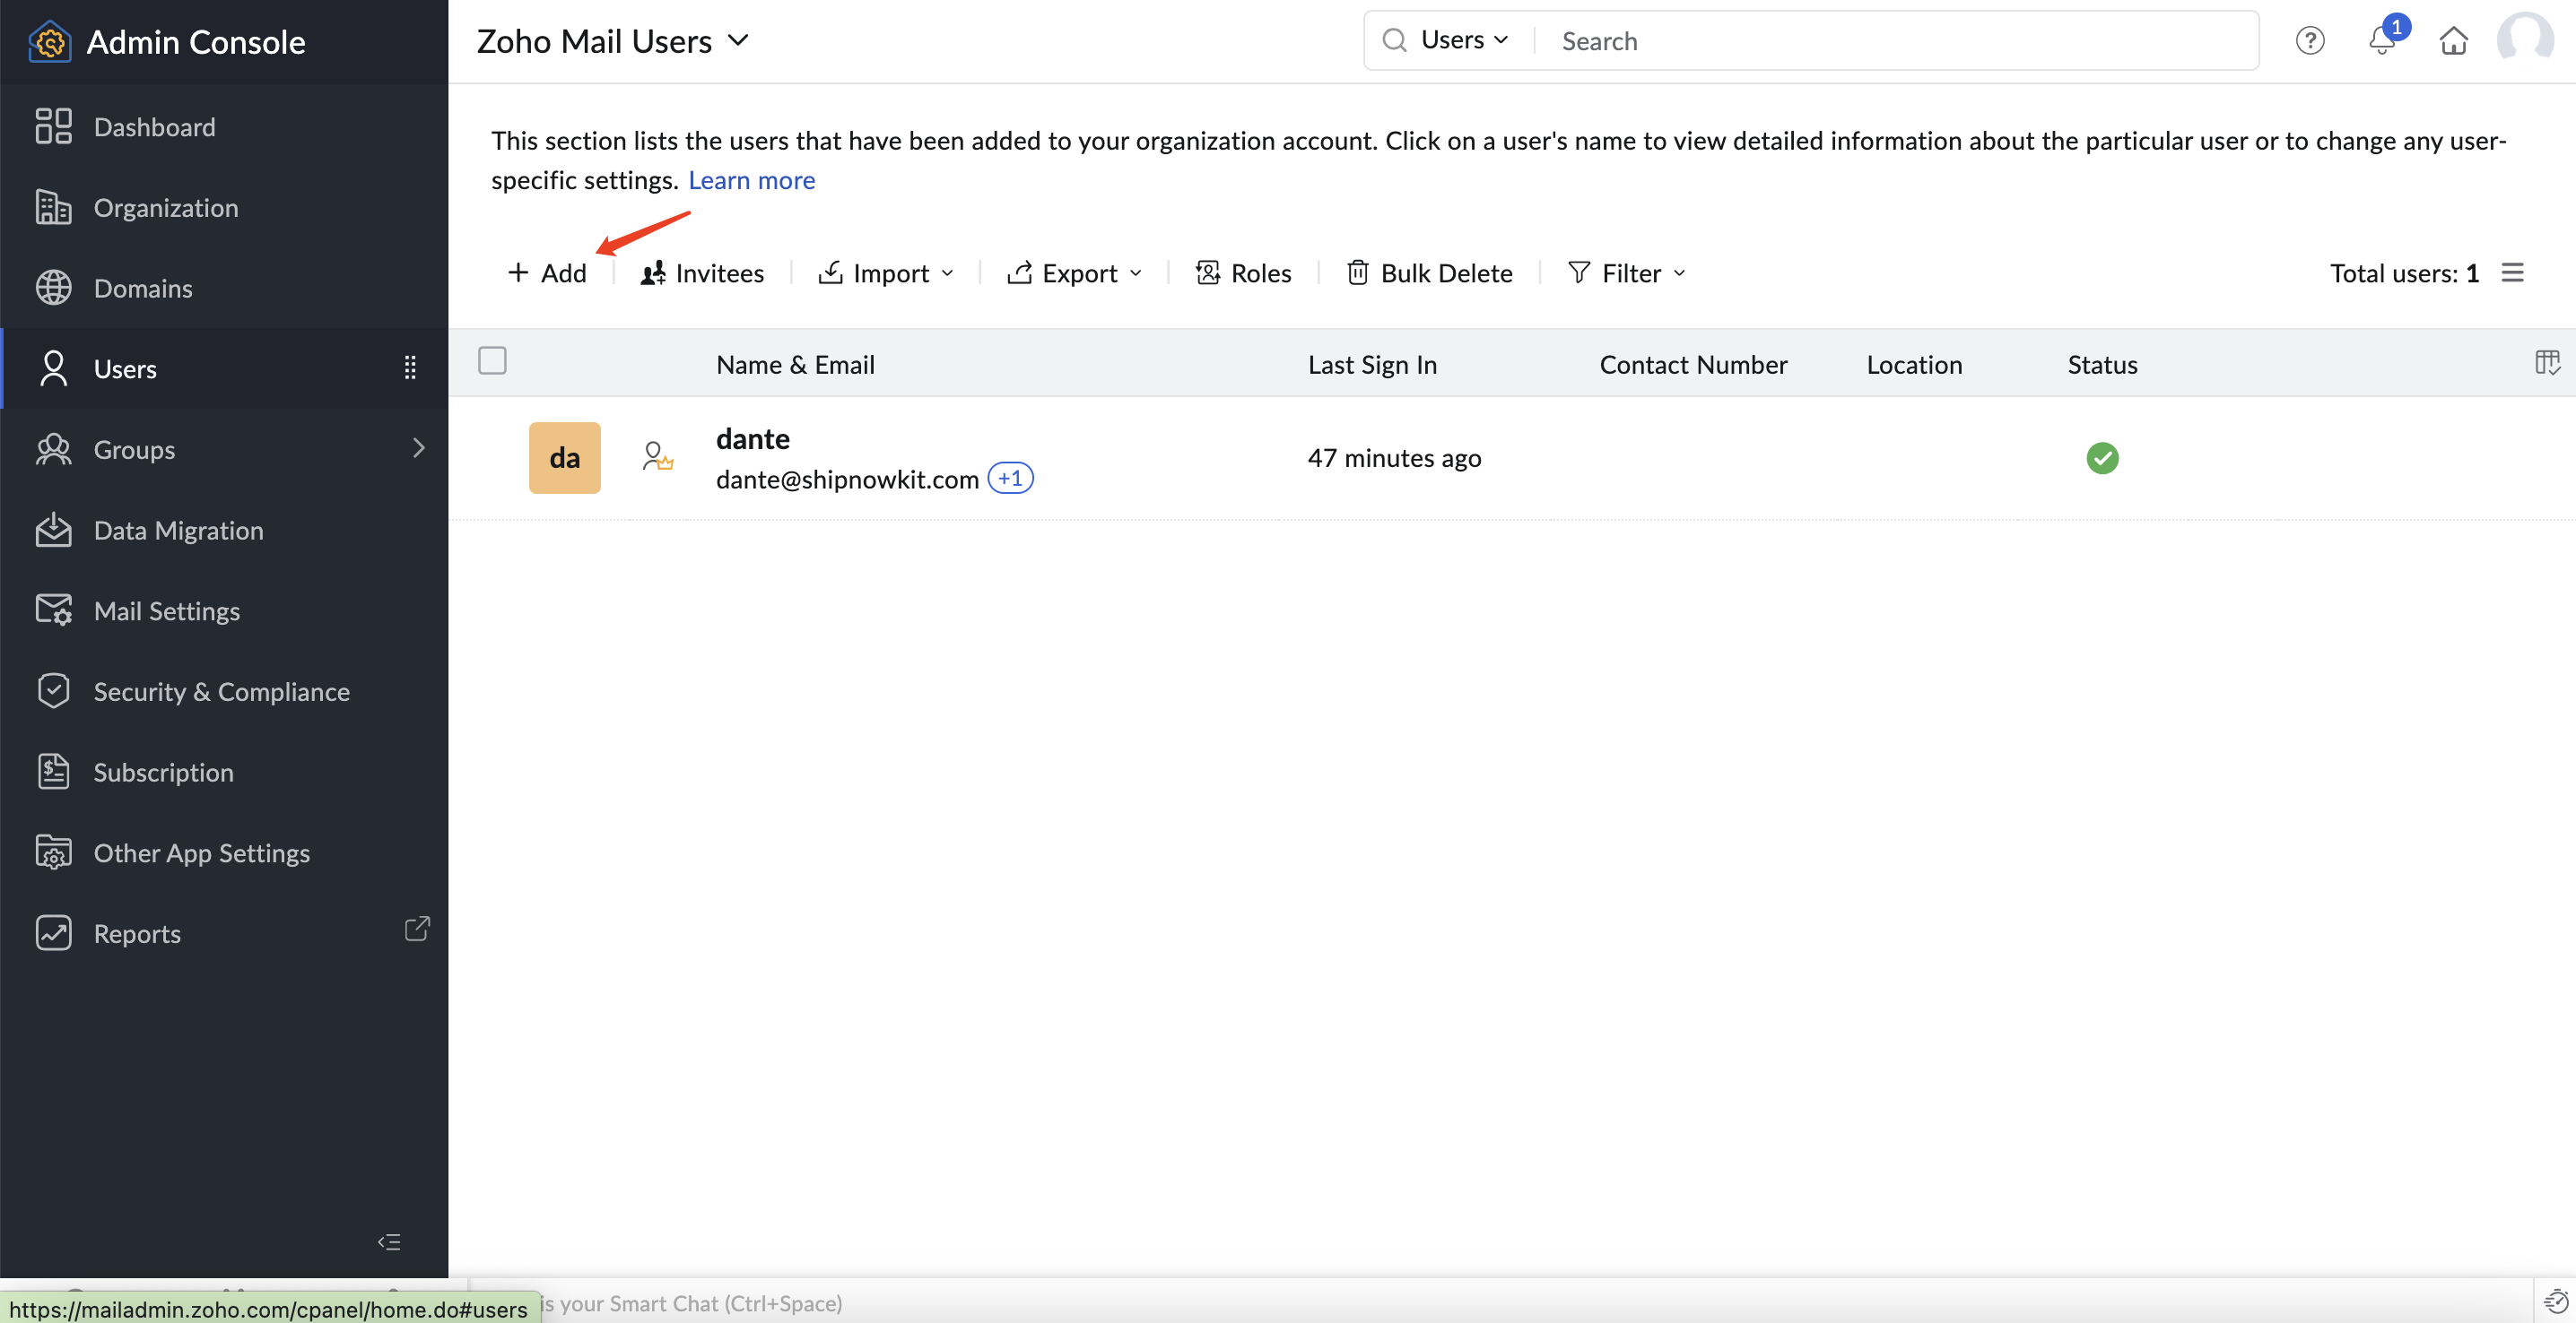Click the Last Sign In column header
The height and width of the screenshot is (1323, 2576).
[x=1372, y=365]
